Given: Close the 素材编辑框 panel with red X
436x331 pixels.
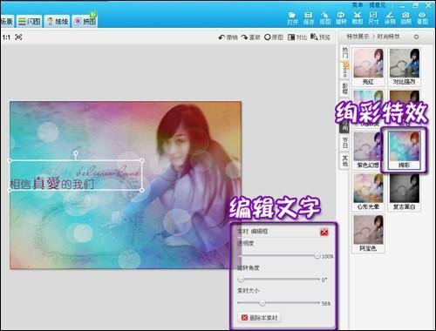Looking at the screenshot, I should pyautogui.click(x=324, y=232).
